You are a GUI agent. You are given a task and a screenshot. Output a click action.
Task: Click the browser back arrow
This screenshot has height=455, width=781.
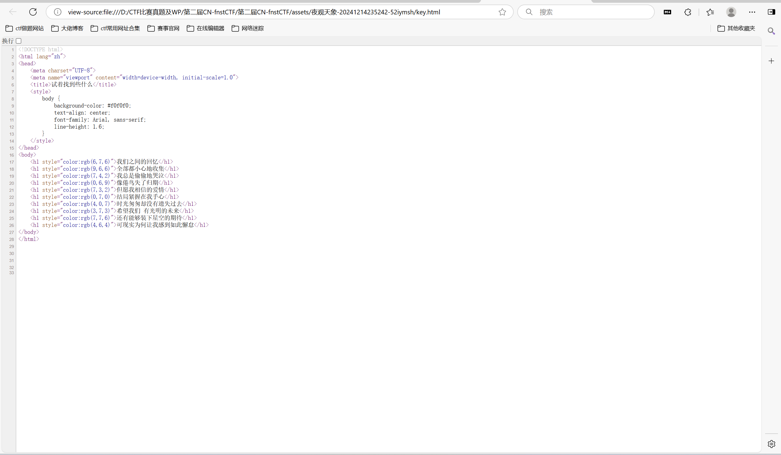[x=13, y=12]
